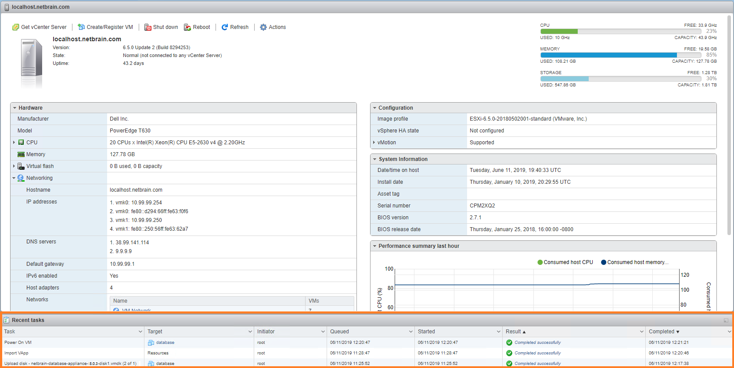734x368 pixels.
Task: Collapse the Networking section
Action: 14,178
